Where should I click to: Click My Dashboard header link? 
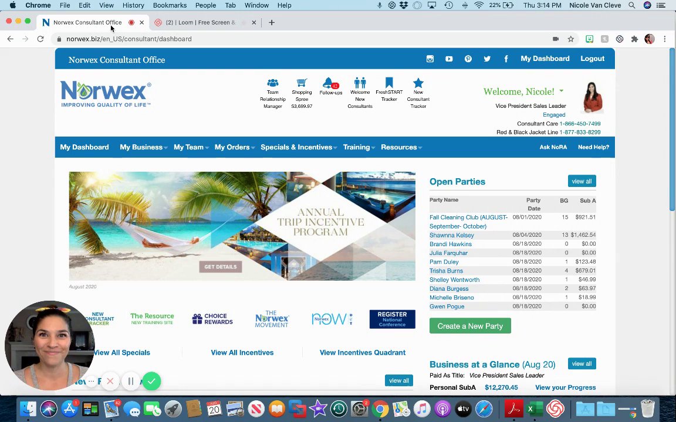pyautogui.click(x=545, y=59)
